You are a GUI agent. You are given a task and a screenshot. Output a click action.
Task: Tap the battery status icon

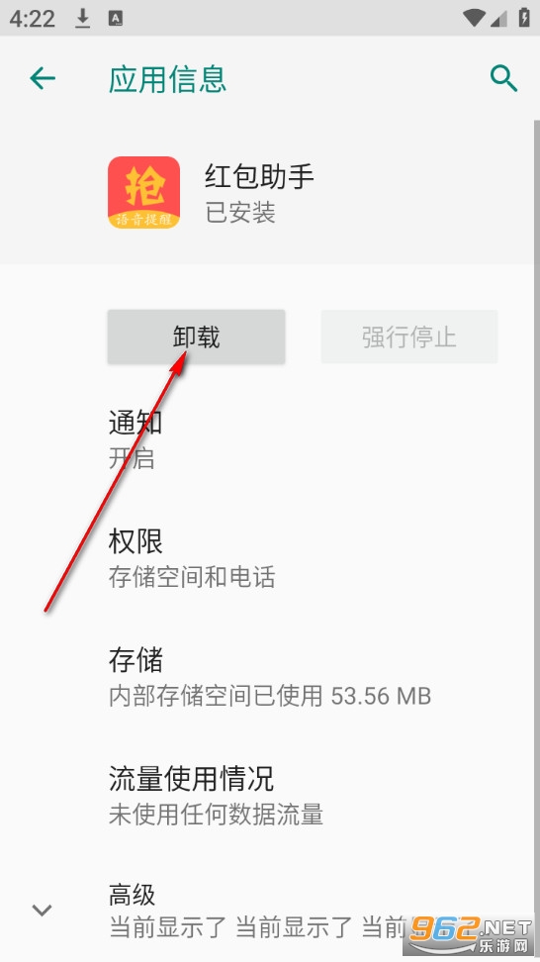click(524, 18)
